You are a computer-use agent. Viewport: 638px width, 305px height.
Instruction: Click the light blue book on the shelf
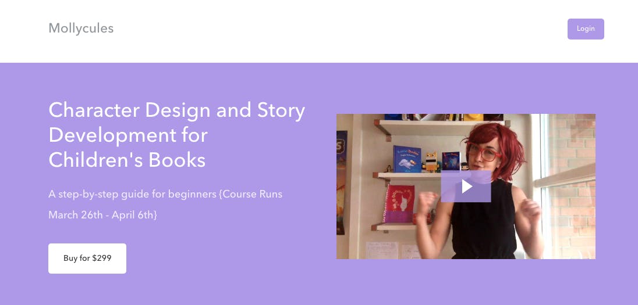point(407,159)
